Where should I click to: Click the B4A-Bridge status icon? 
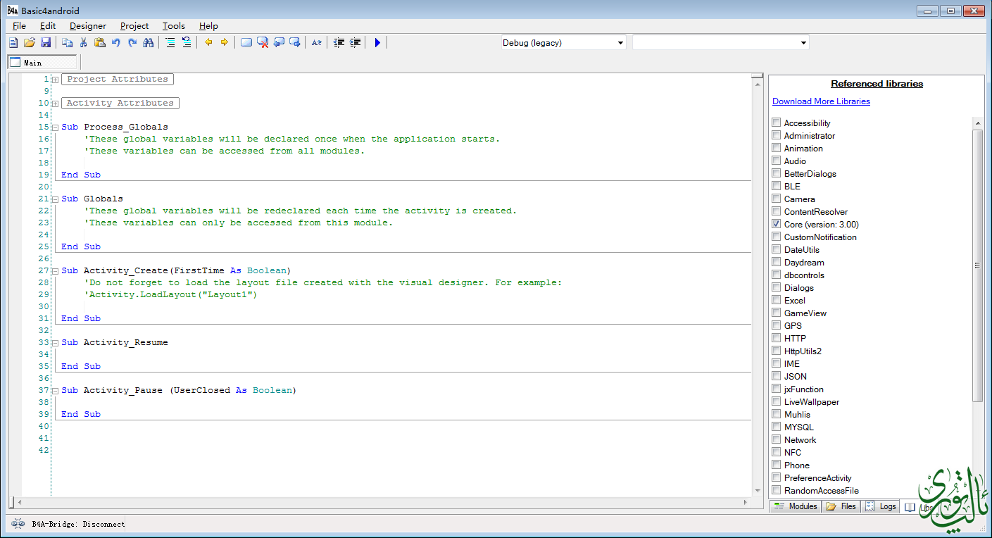(x=18, y=524)
